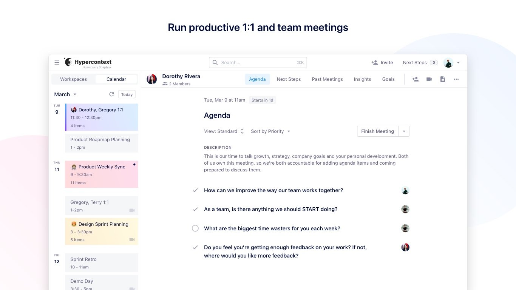The image size is (516, 290).
Task: Click Dorothy Rivera's avatar in header
Action: pyautogui.click(x=152, y=79)
